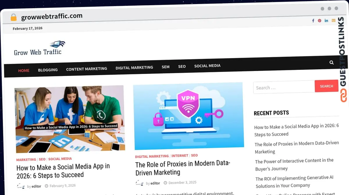Open the editor author profile link
This screenshot has width=349, height=195.
36,186
